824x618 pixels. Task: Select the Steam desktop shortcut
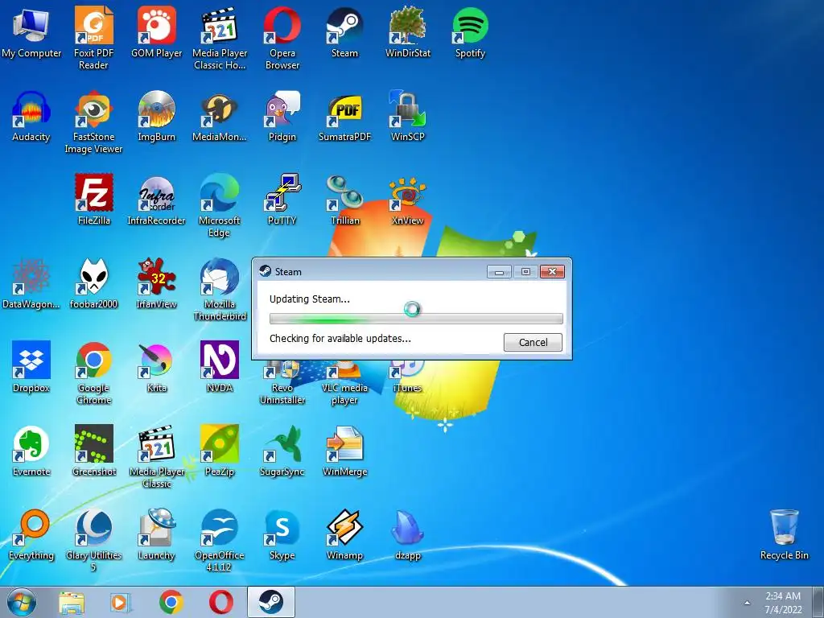coord(344,33)
